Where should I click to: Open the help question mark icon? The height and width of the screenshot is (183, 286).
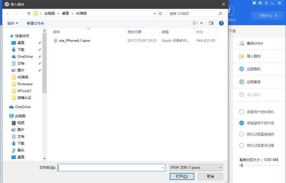(x=221, y=23)
